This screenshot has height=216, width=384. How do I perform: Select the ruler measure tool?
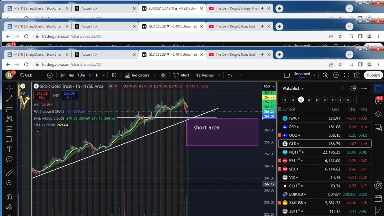click(9, 173)
